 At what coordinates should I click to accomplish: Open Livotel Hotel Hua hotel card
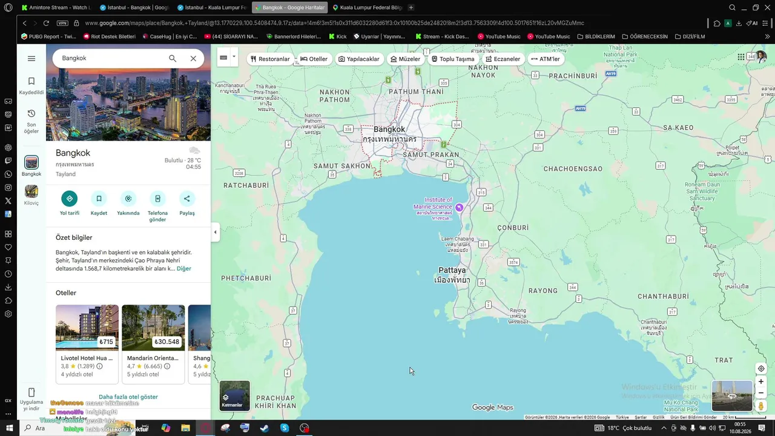pyautogui.click(x=87, y=344)
